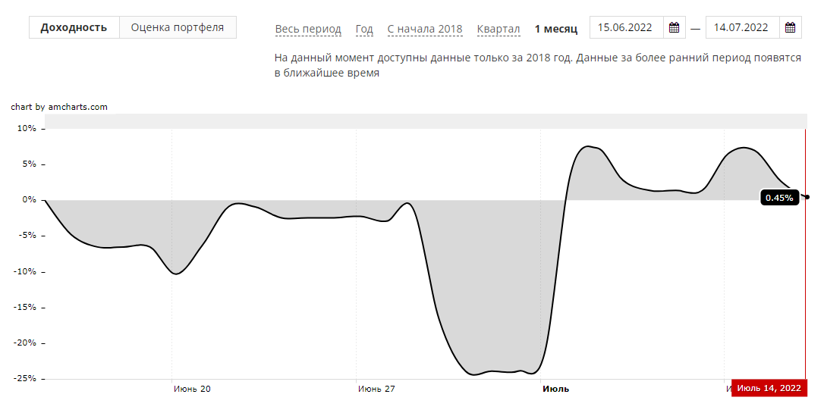The height and width of the screenshot is (413, 824).
Task: Focus the end date field 14.07.2022
Action: tap(742, 28)
